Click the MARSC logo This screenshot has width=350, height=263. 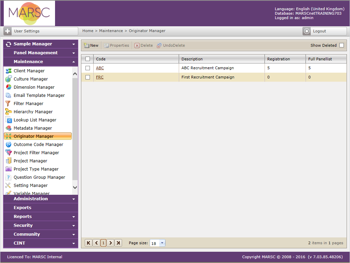point(29,13)
